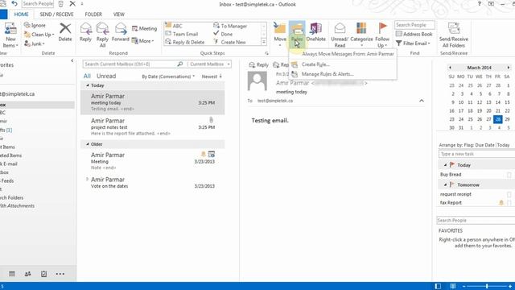The height and width of the screenshot is (290, 515).
Task: Click the Forward ribbon button
Action: pos(121,32)
